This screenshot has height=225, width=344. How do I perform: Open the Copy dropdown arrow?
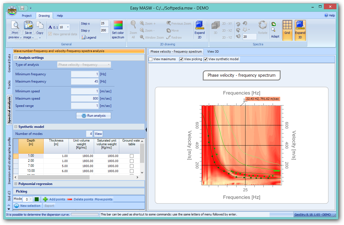(40, 37)
